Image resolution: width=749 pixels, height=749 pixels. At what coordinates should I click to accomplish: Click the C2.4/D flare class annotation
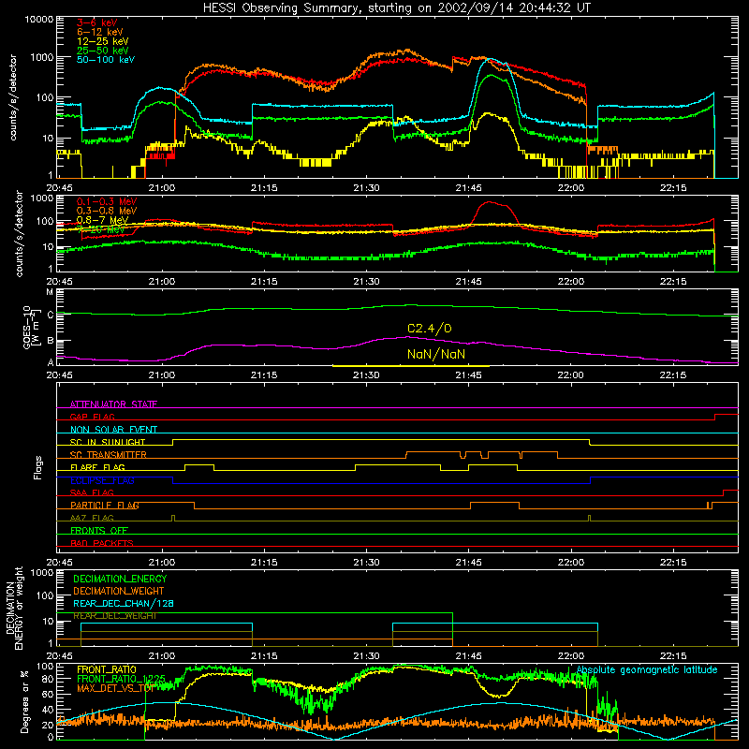click(430, 329)
